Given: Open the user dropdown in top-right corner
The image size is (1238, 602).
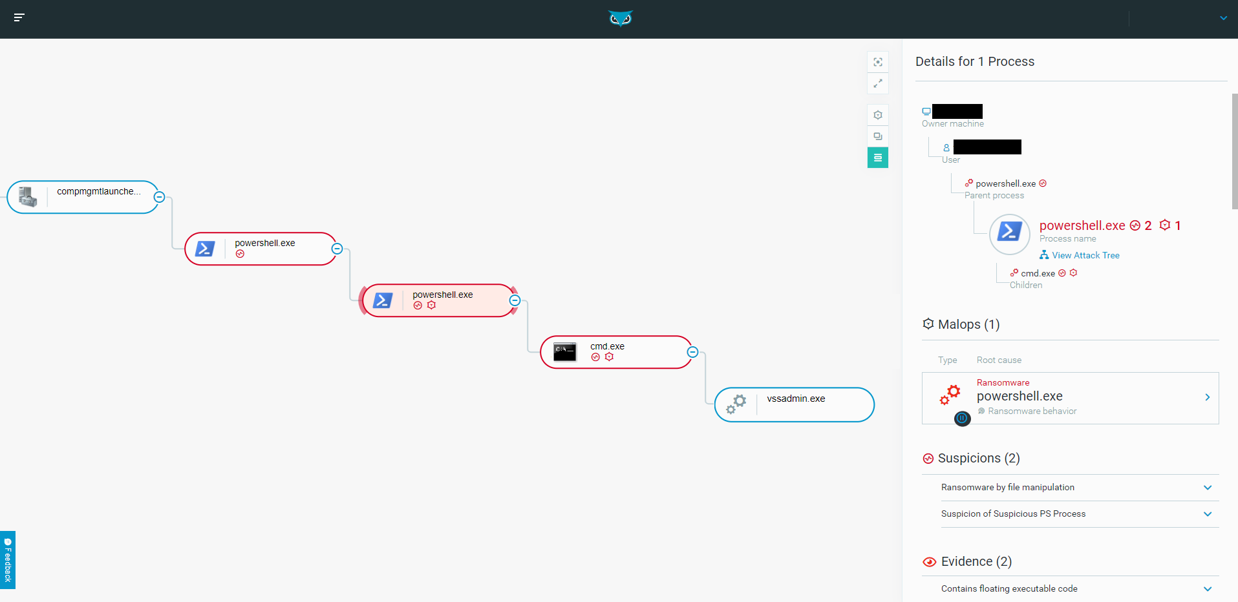Looking at the screenshot, I should pos(1223,18).
